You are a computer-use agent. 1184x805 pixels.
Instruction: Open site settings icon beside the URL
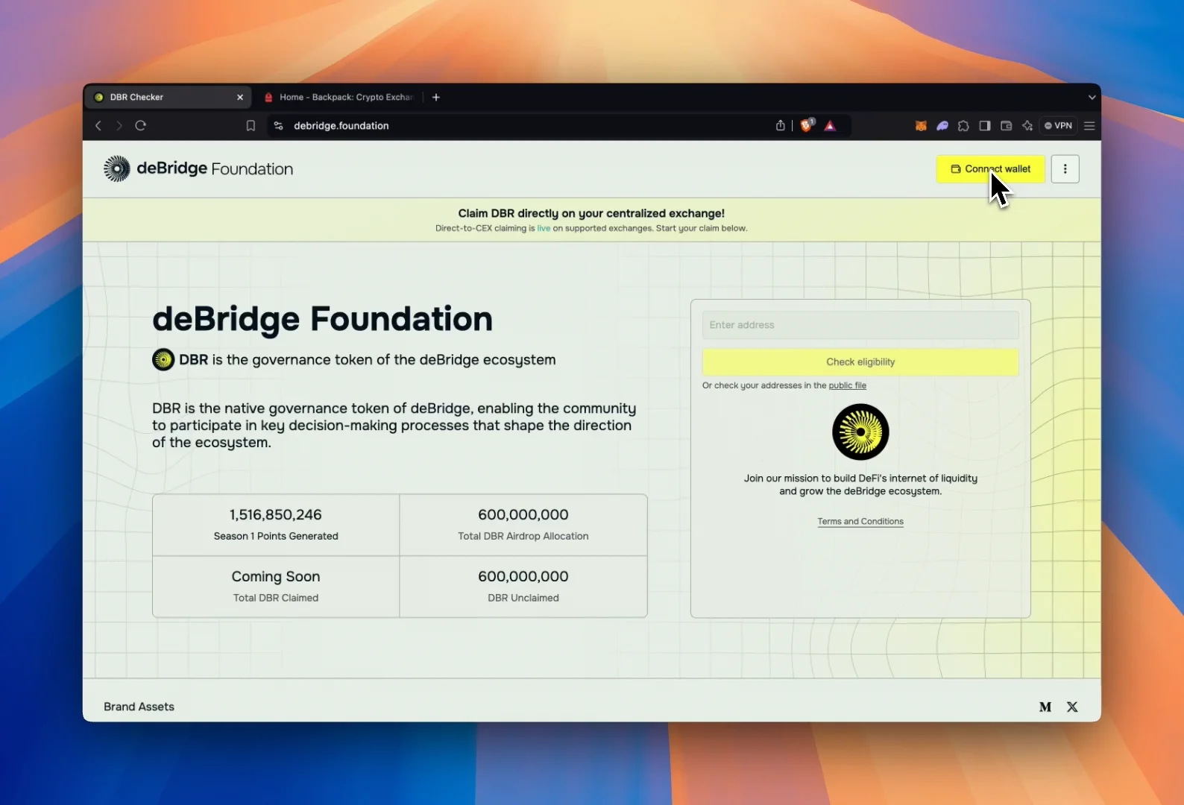(x=278, y=126)
